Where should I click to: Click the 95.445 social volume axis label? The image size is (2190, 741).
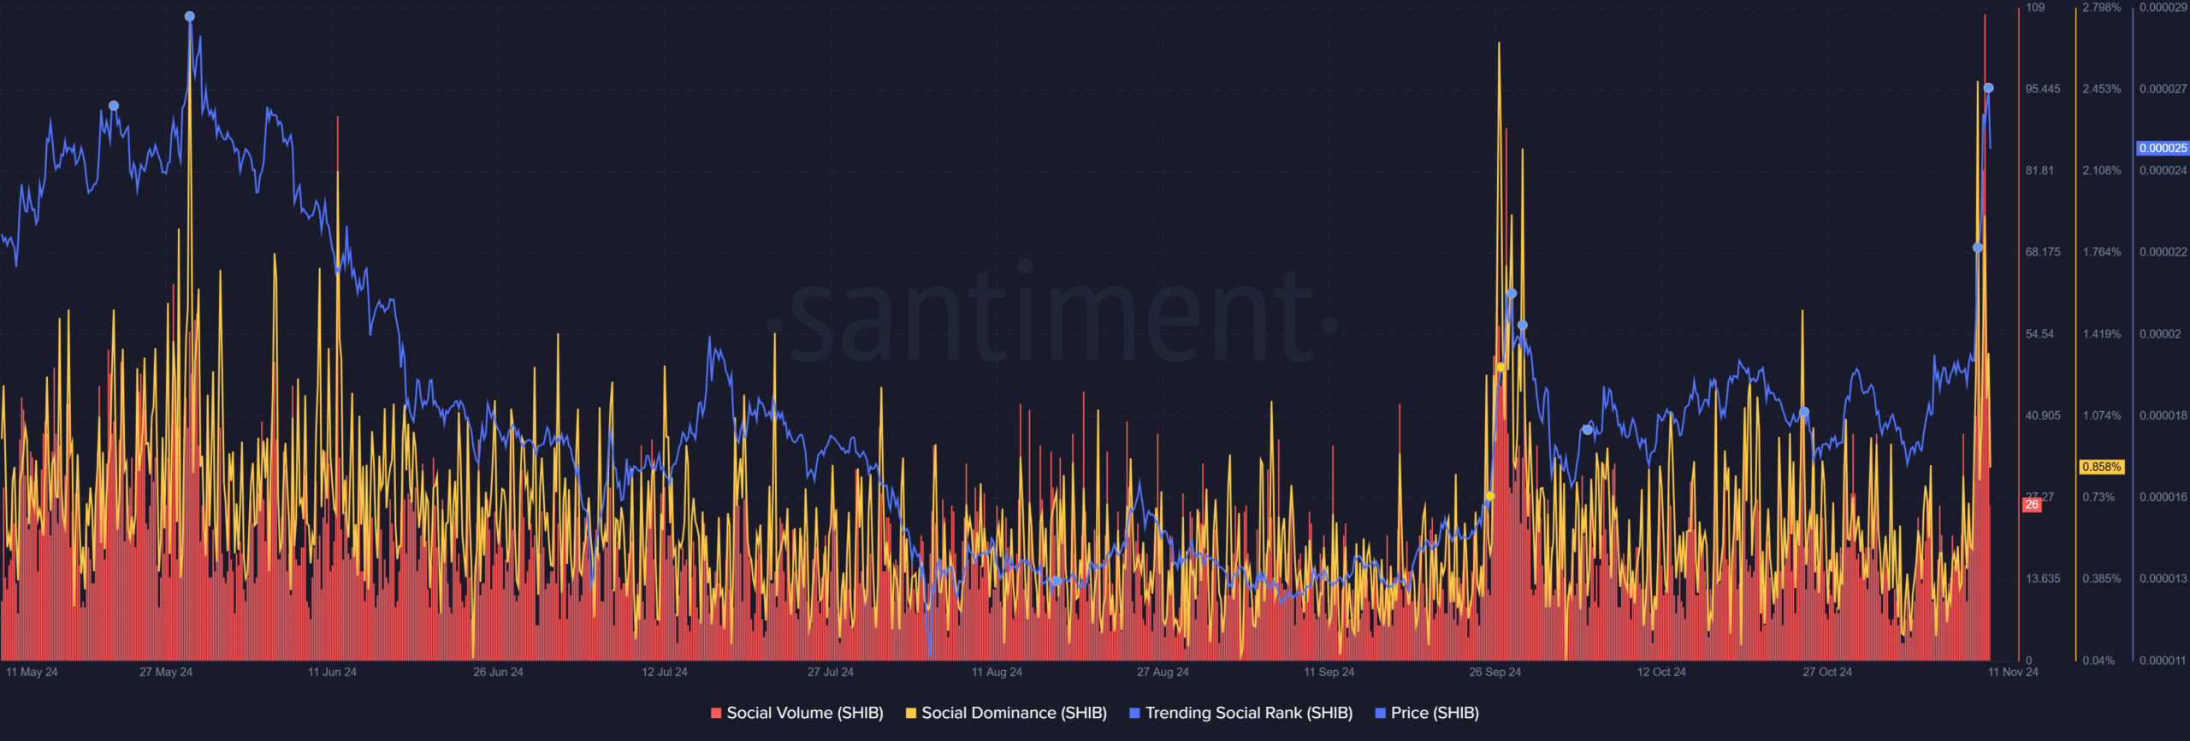tap(2043, 89)
